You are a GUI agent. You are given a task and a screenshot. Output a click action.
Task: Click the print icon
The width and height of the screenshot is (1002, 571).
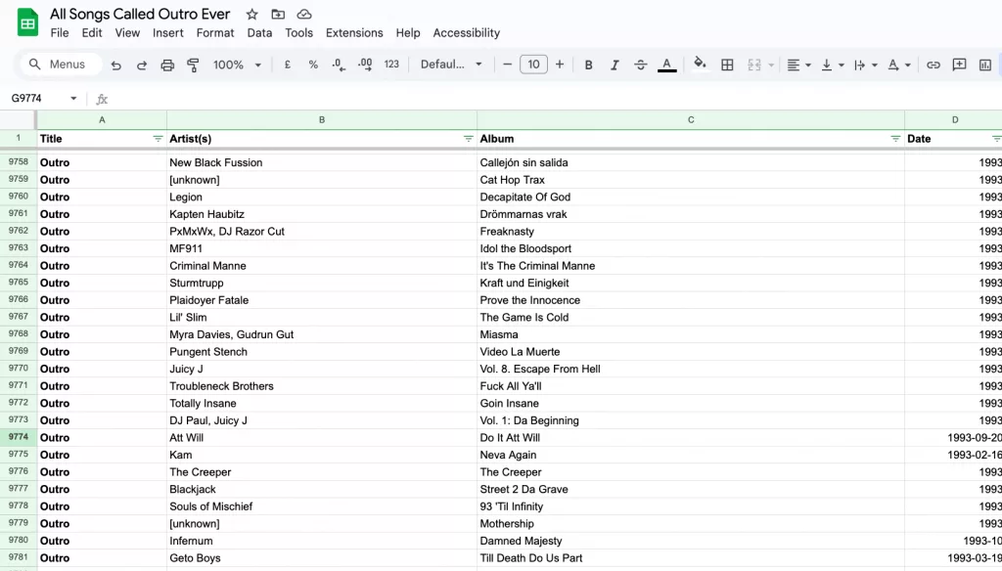click(167, 65)
